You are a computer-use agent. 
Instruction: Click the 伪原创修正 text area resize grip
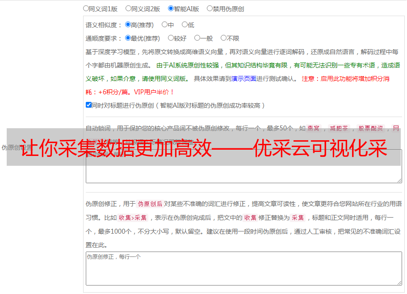399,282
